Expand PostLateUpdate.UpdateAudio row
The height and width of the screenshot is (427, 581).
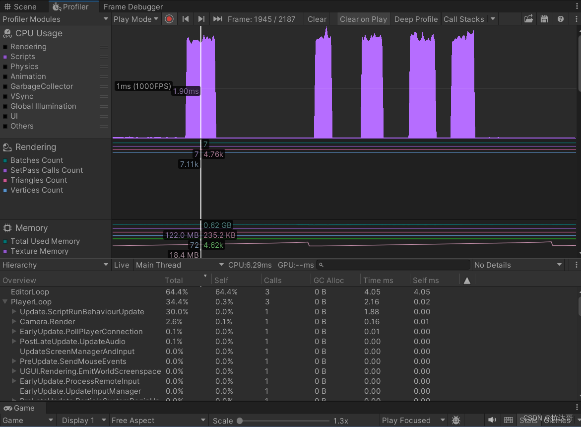[x=14, y=342]
